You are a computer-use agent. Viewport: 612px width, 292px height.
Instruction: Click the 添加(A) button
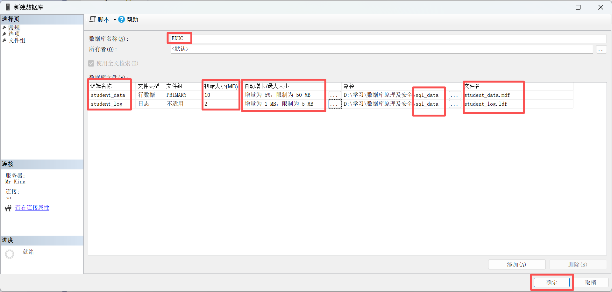point(516,264)
